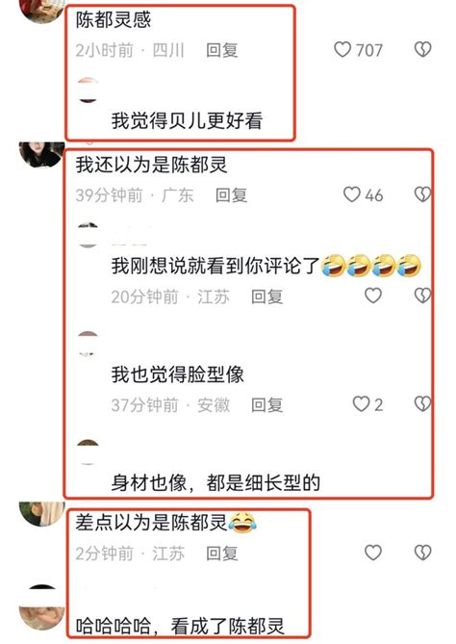Image resolution: width=456 pixels, height=644 pixels.
Task: Like the 我也觉得脸型像 reply
Action: click(361, 404)
